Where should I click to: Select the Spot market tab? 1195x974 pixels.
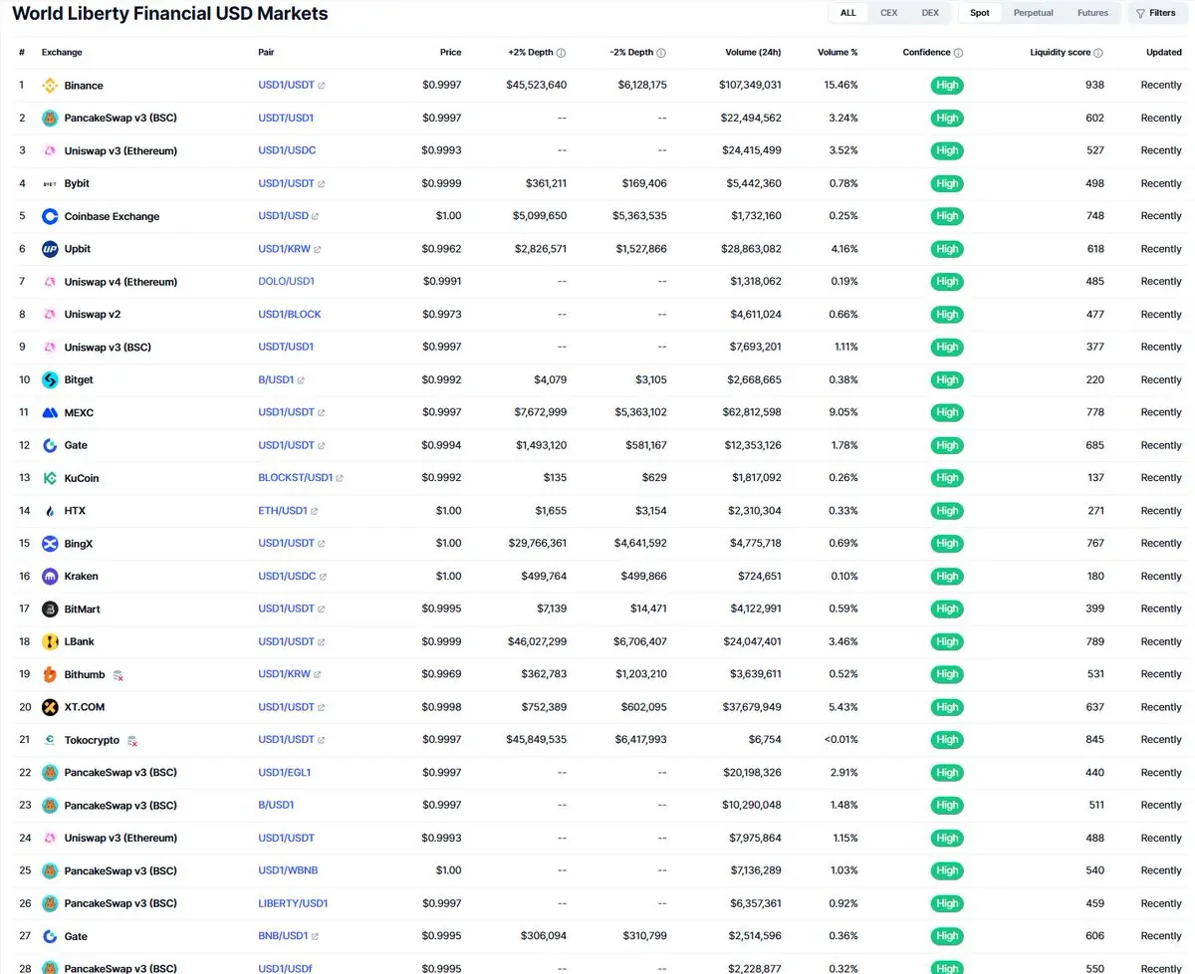(980, 13)
